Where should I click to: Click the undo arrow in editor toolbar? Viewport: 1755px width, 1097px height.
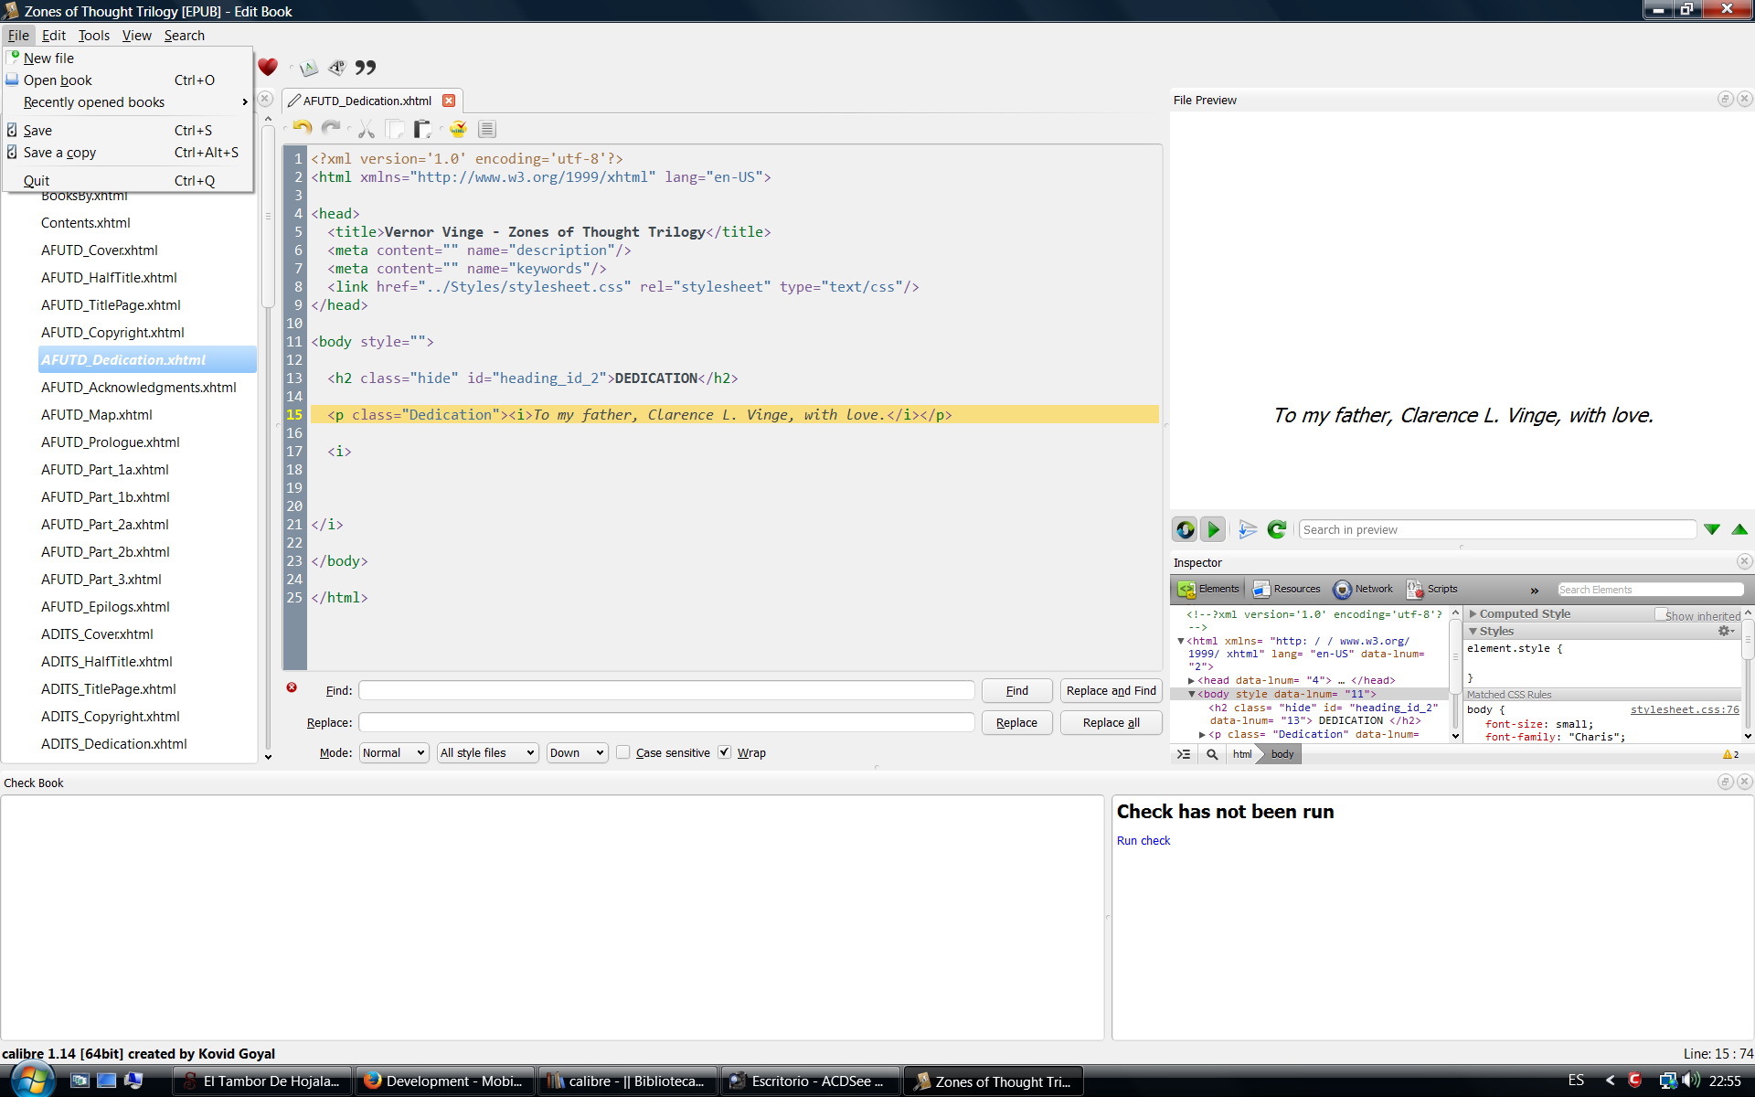303,129
